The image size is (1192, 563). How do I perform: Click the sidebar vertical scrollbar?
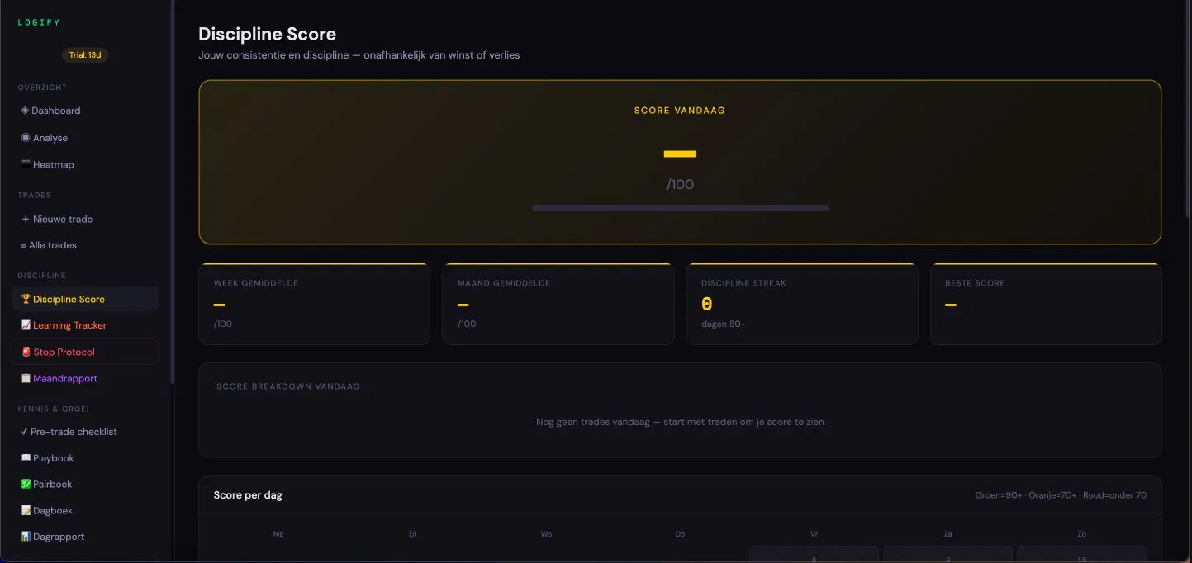point(172,192)
